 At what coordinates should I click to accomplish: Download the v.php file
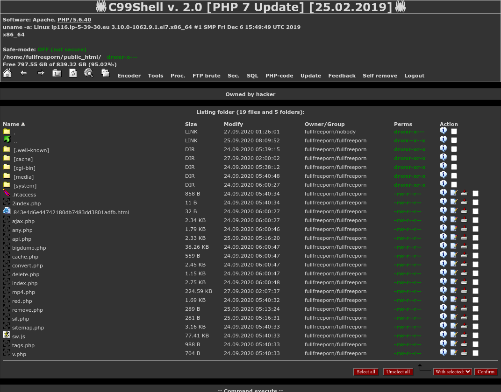tap(464, 352)
